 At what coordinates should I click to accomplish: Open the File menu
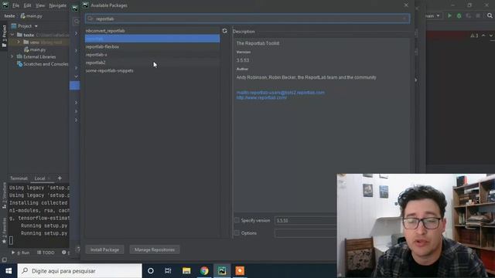tap(15, 5)
